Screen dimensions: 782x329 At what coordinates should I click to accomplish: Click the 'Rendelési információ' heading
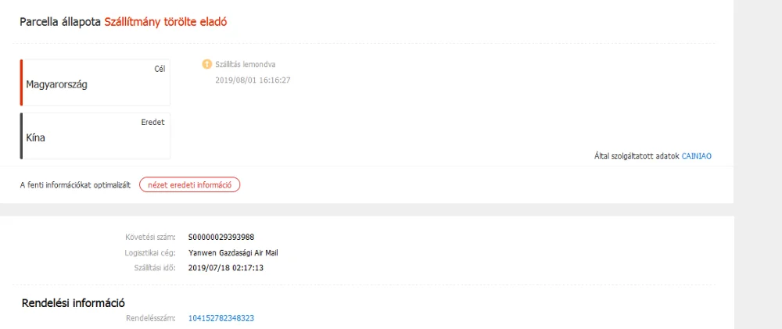coord(74,303)
